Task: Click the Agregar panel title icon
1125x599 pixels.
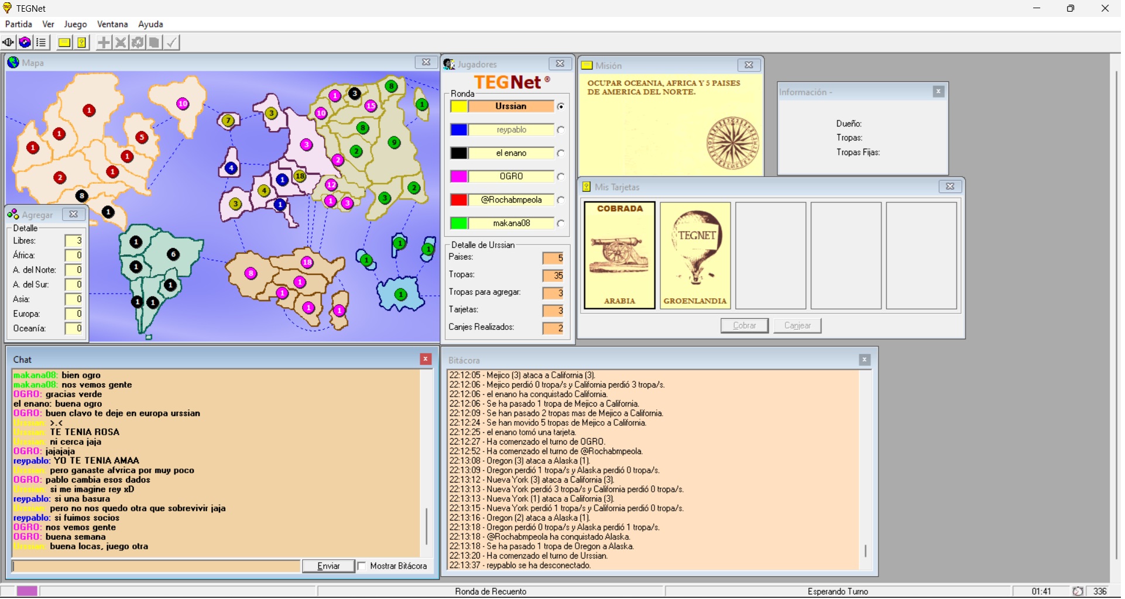Action: [13, 215]
